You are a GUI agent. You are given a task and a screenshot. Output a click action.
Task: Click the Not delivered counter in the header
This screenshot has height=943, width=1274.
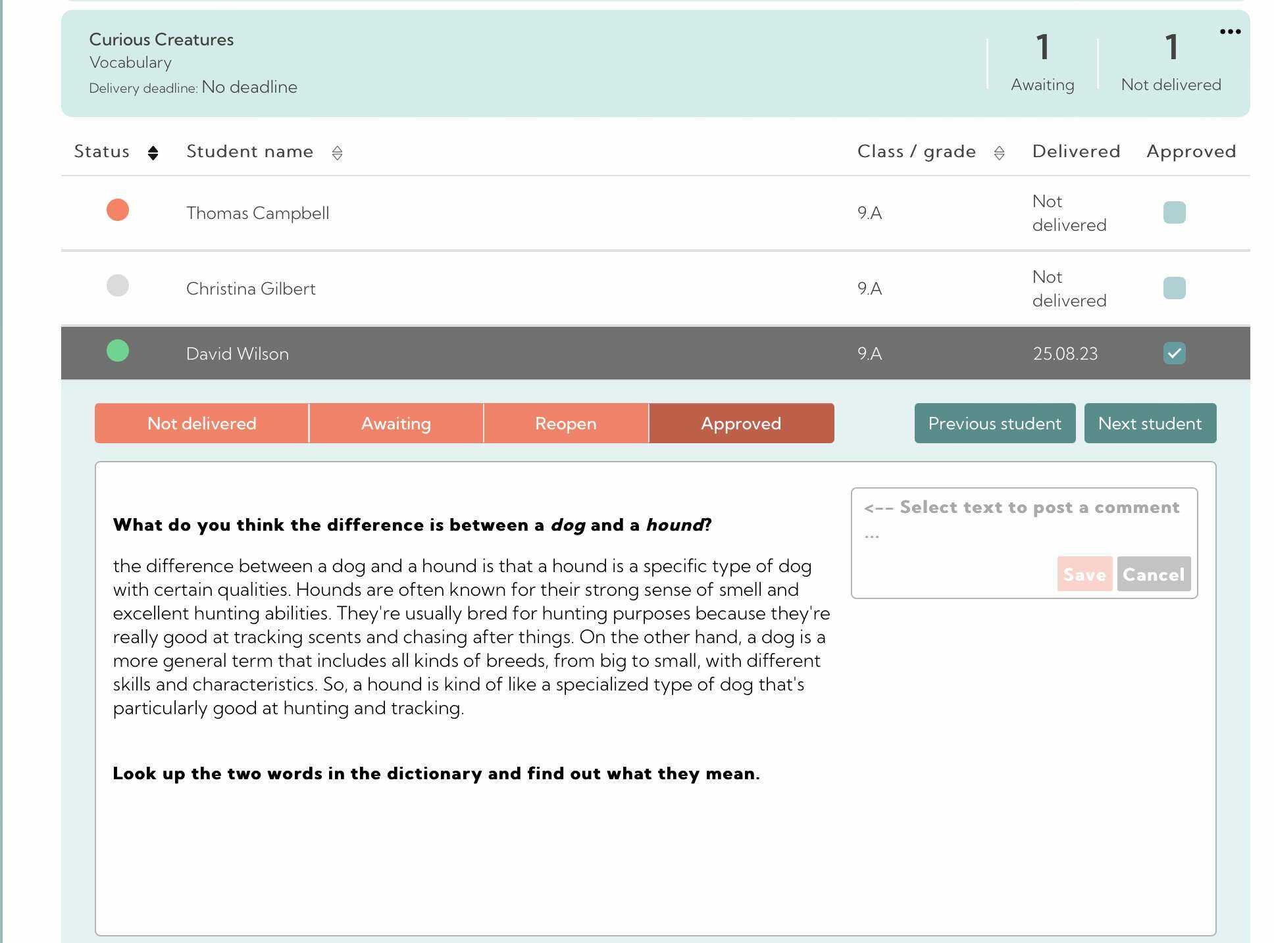[x=1171, y=62]
